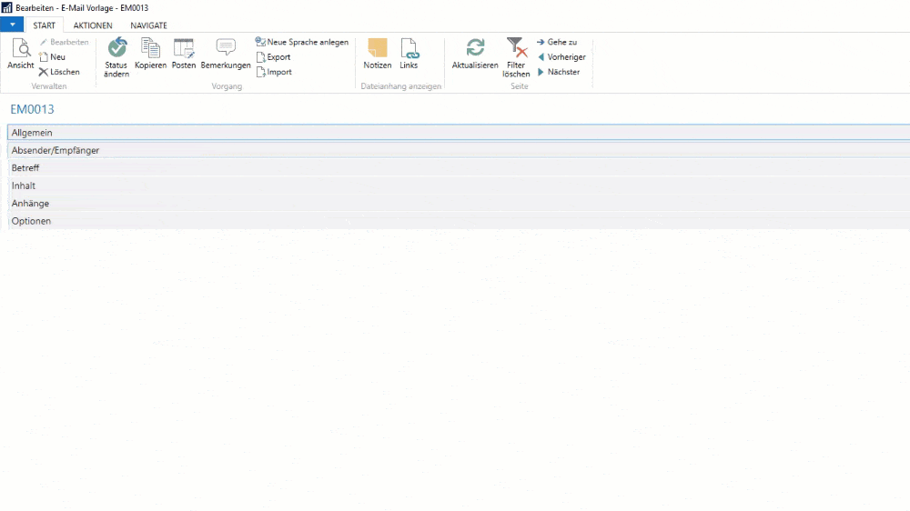
Task: Go to the Vorheriger record
Action: 561,57
